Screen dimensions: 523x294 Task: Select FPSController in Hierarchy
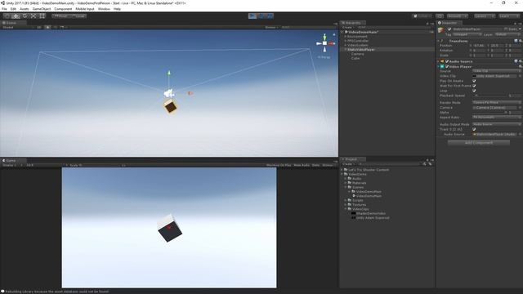point(358,41)
